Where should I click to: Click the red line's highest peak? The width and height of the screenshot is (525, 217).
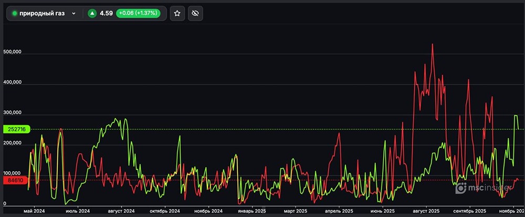click(x=432, y=44)
